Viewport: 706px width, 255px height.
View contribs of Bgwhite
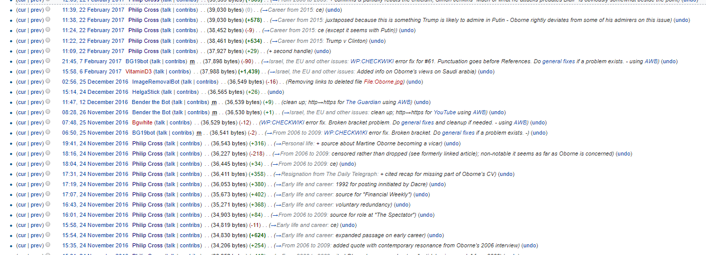180,123
